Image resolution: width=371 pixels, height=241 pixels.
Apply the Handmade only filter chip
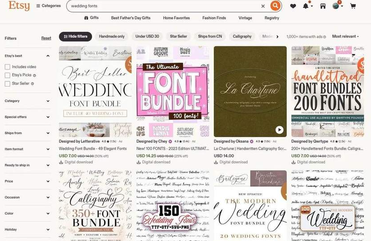[x=112, y=37]
